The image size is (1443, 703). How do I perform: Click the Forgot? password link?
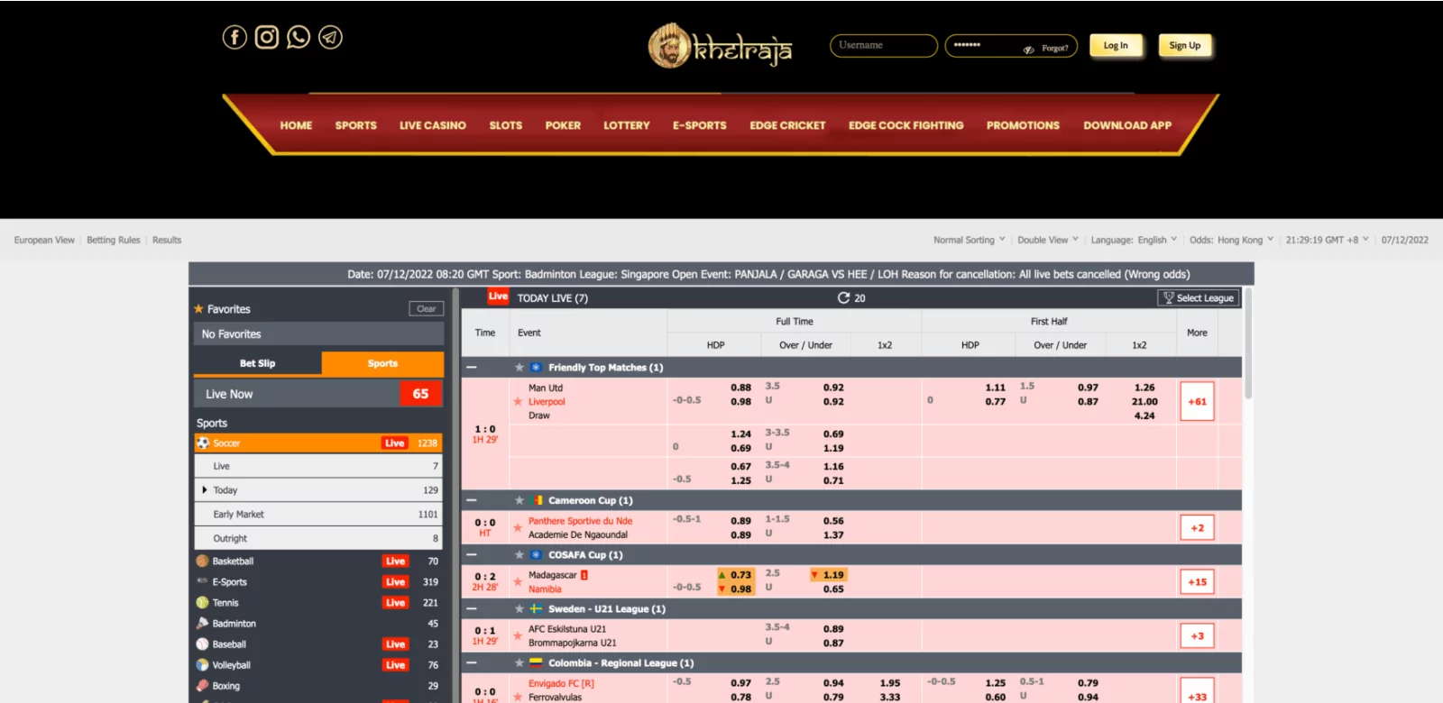[1055, 49]
